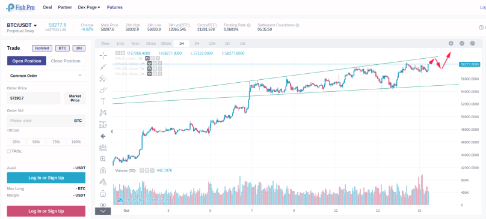Hide the MA 5 indicator with eye icon
Viewport: 486px width, 219px height.
tap(147, 58)
